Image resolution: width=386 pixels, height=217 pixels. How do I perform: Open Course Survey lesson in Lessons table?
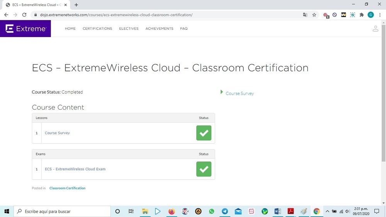click(57, 133)
